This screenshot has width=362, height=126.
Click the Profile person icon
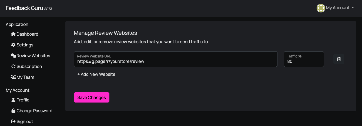[13, 100]
